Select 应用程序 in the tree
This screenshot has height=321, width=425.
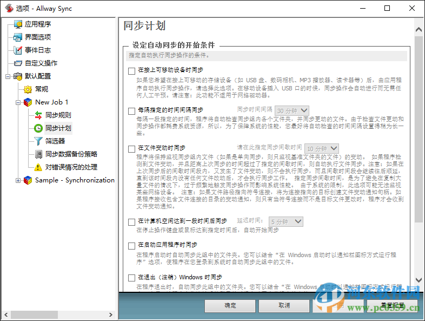pyautogui.click(x=38, y=24)
